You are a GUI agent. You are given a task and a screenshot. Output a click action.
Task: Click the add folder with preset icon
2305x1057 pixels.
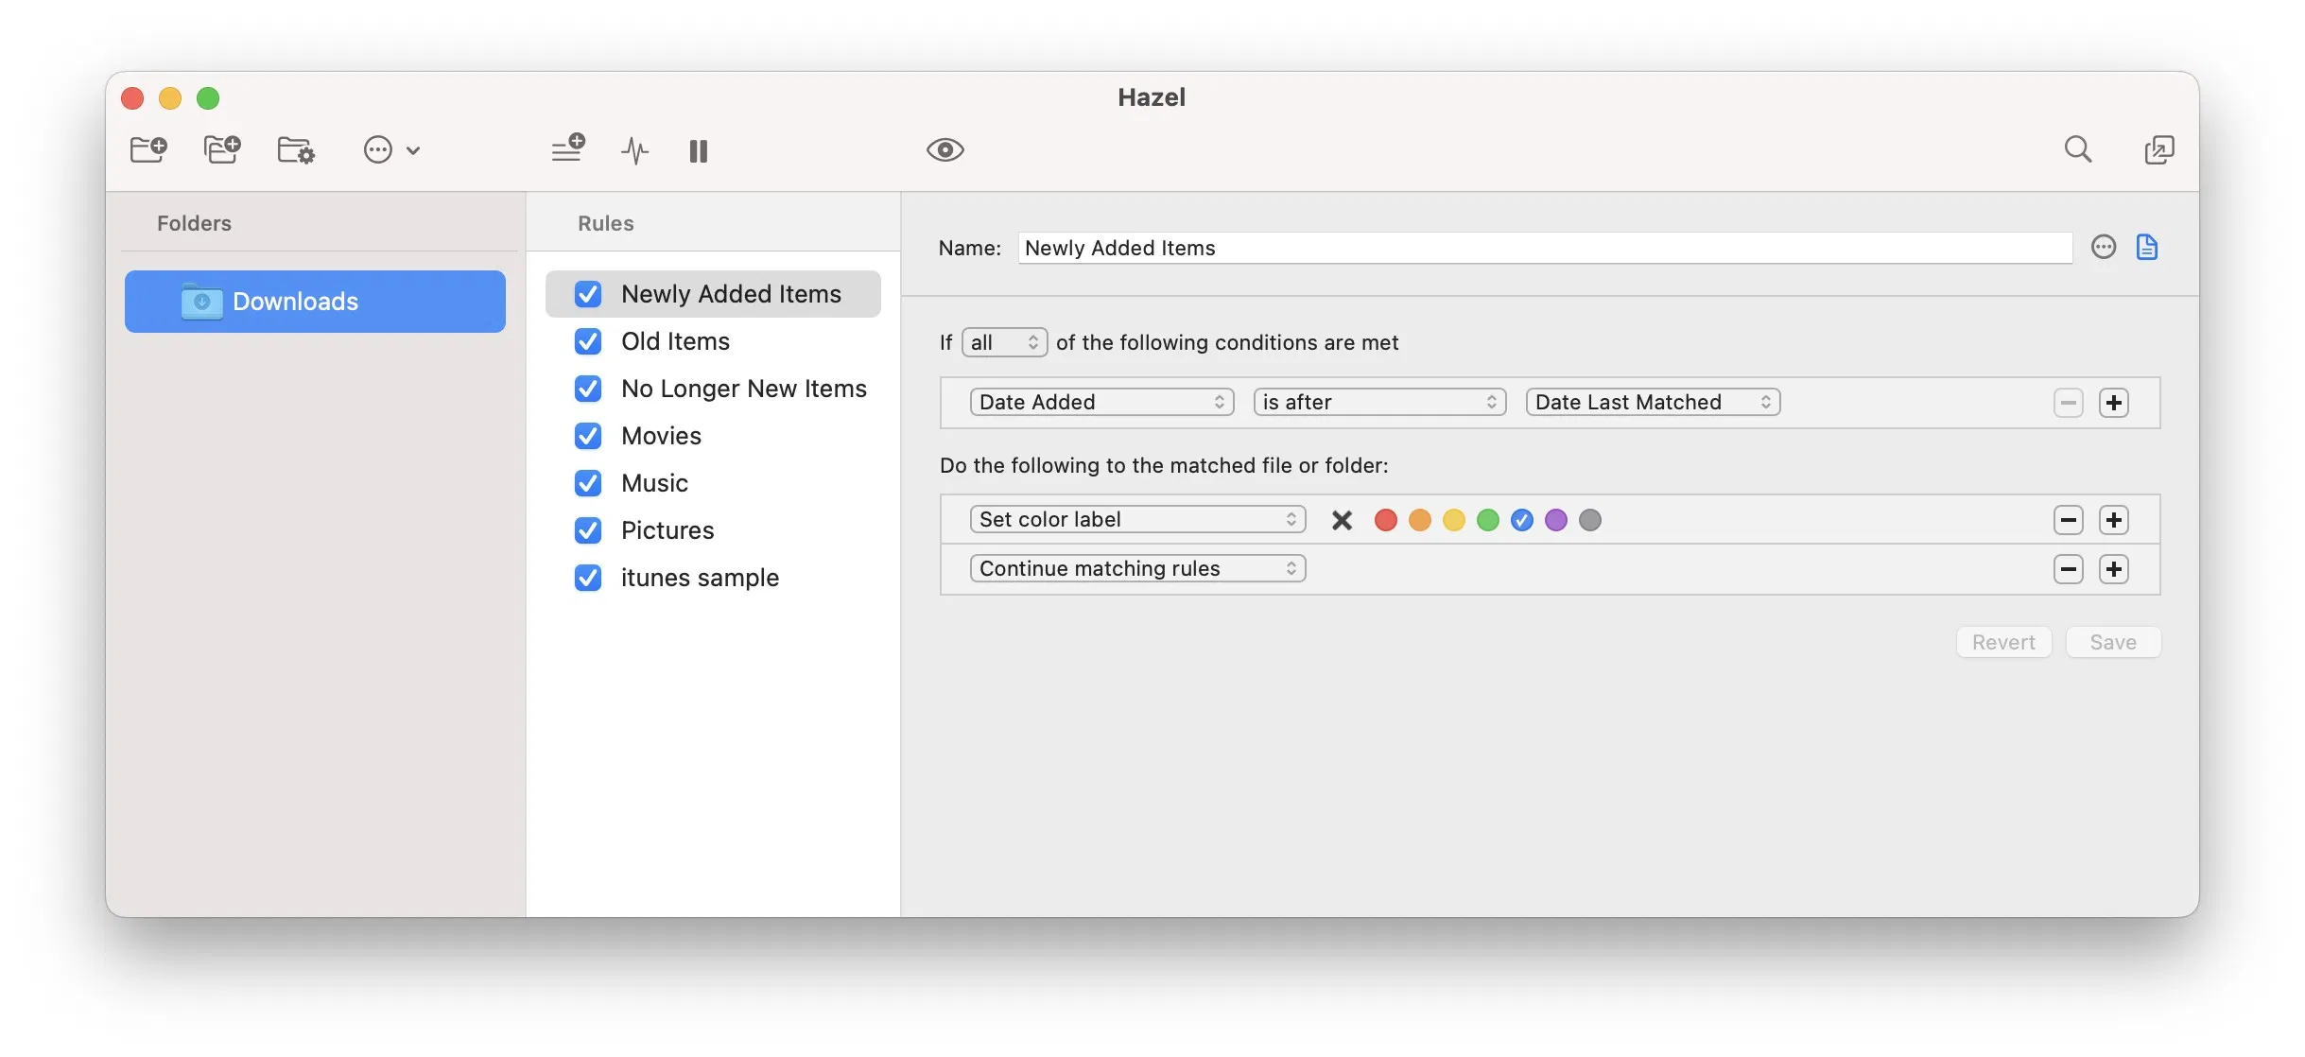pyautogui.click(x=221, y=149)
